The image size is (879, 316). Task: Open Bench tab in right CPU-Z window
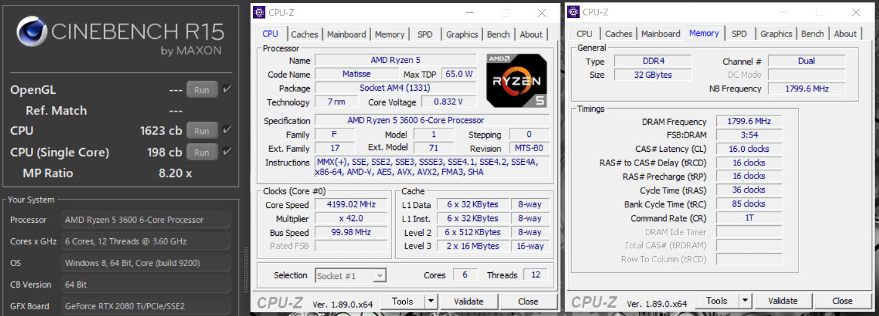813,34
